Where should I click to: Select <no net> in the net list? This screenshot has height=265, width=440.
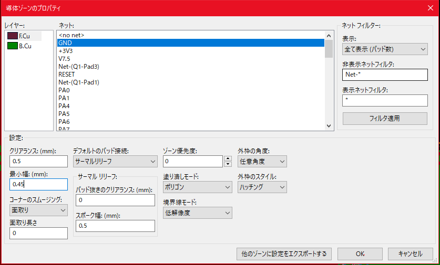191,35
